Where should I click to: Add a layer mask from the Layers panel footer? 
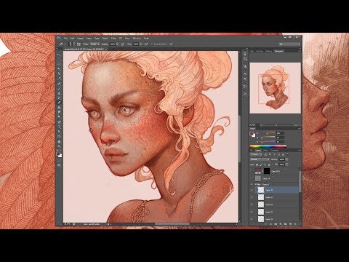(x=276, y=224)
